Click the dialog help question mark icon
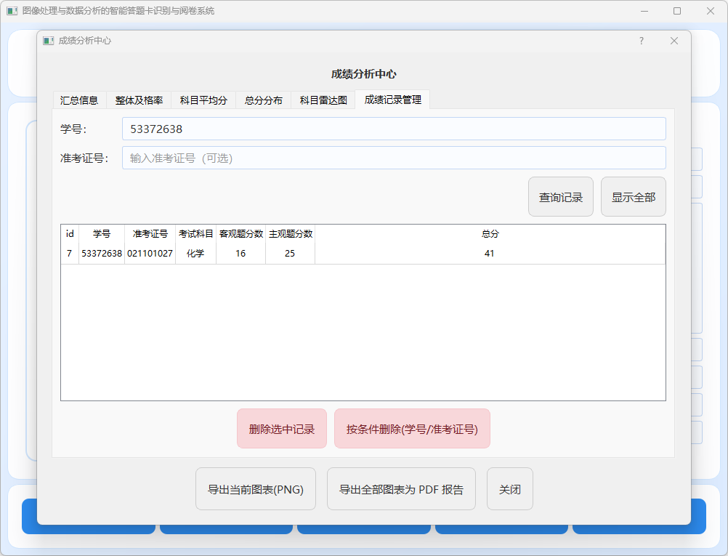Viewport: 728px width, 556px height. (641, 41)
